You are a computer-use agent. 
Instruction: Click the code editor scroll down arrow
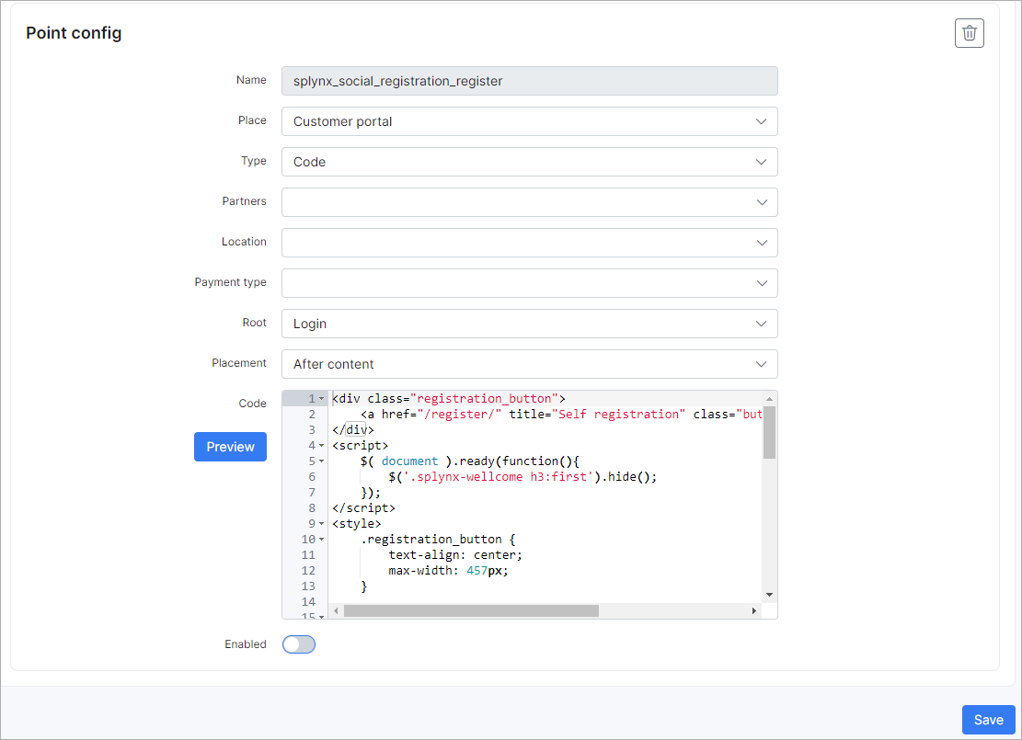tap(770, 595)
